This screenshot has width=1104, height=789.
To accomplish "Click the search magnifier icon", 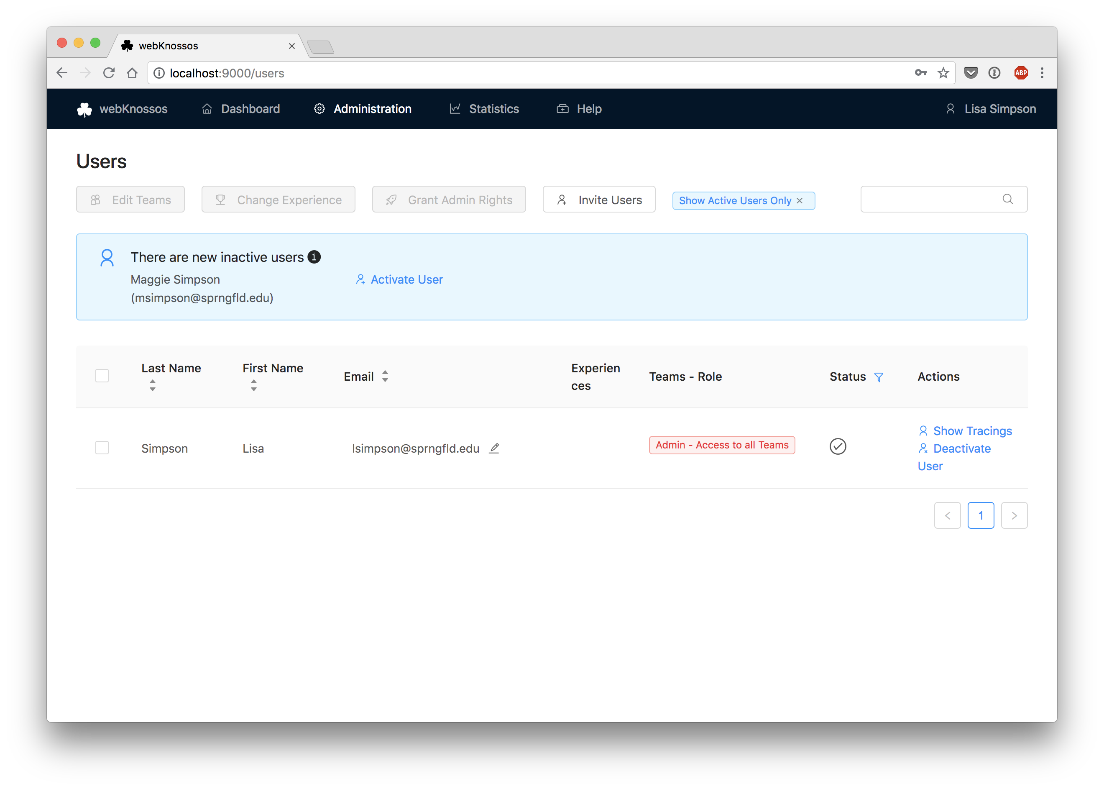I will click(1007, 199).
